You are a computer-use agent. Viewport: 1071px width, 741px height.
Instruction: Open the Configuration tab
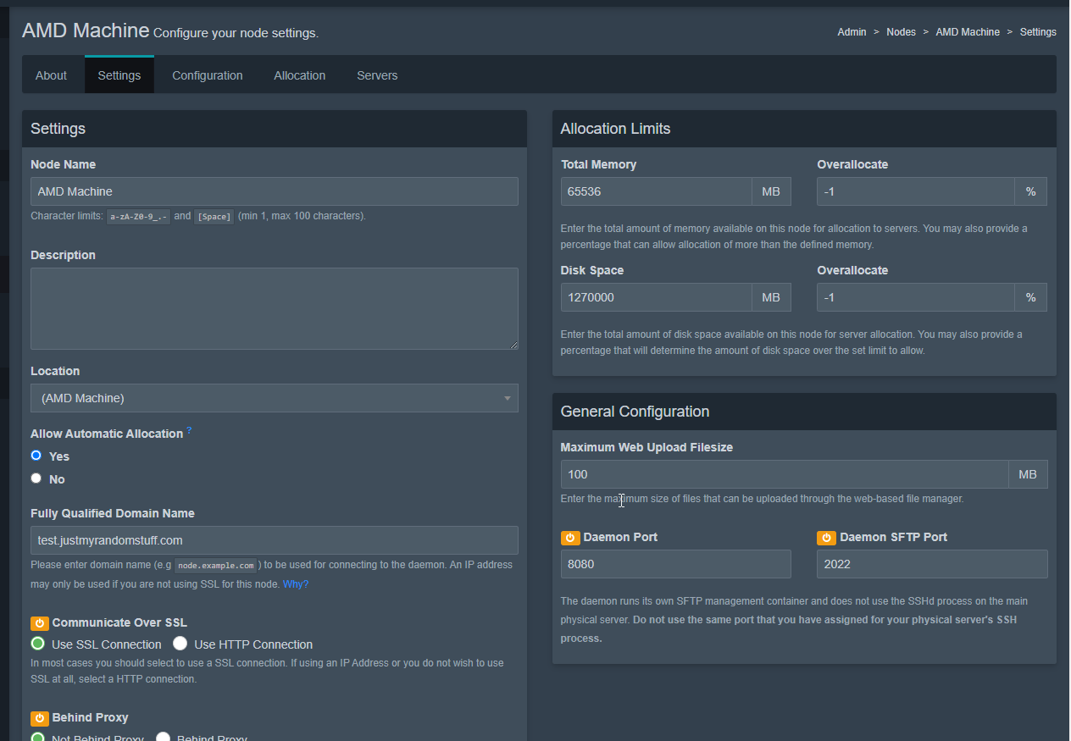click(x=207, y=75)
